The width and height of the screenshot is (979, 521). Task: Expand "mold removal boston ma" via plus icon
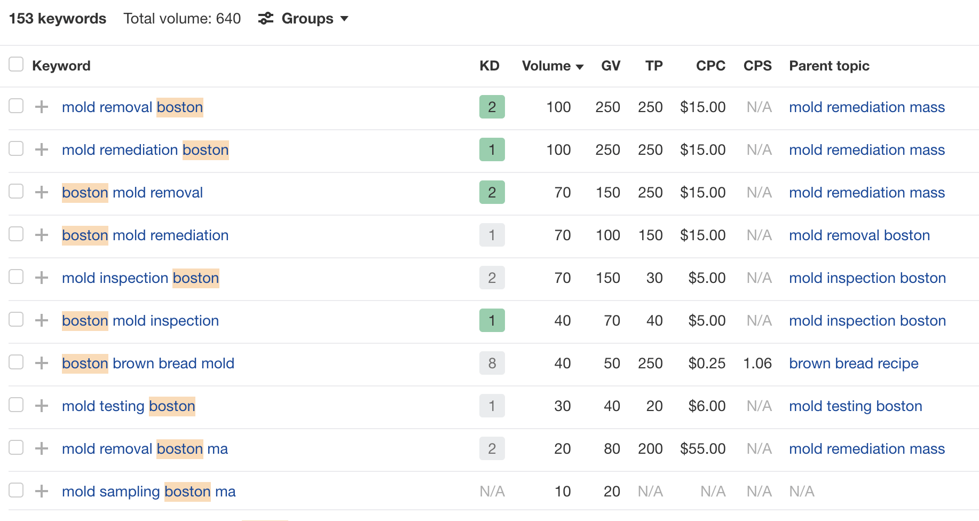point(41,448)
